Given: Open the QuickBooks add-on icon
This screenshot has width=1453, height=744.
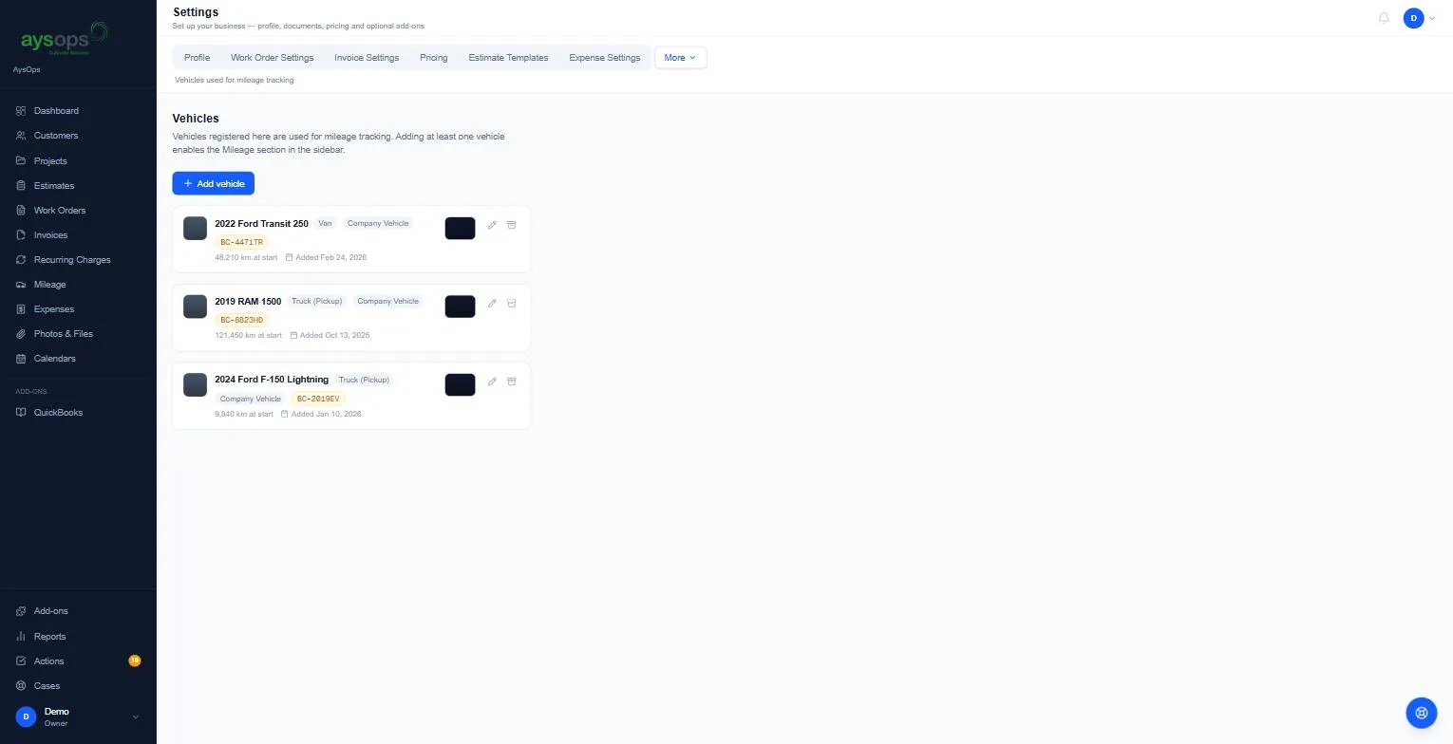Looking at the screenshot, I should point(21,412).
